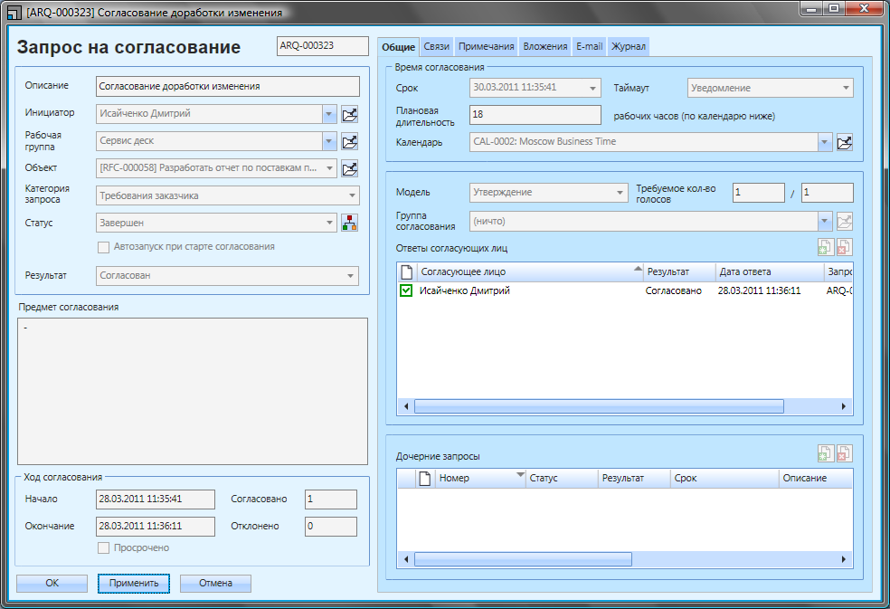Screen dimensions: 890x609
Task: Open the Срок date dropdown
Action: (592, 88)
